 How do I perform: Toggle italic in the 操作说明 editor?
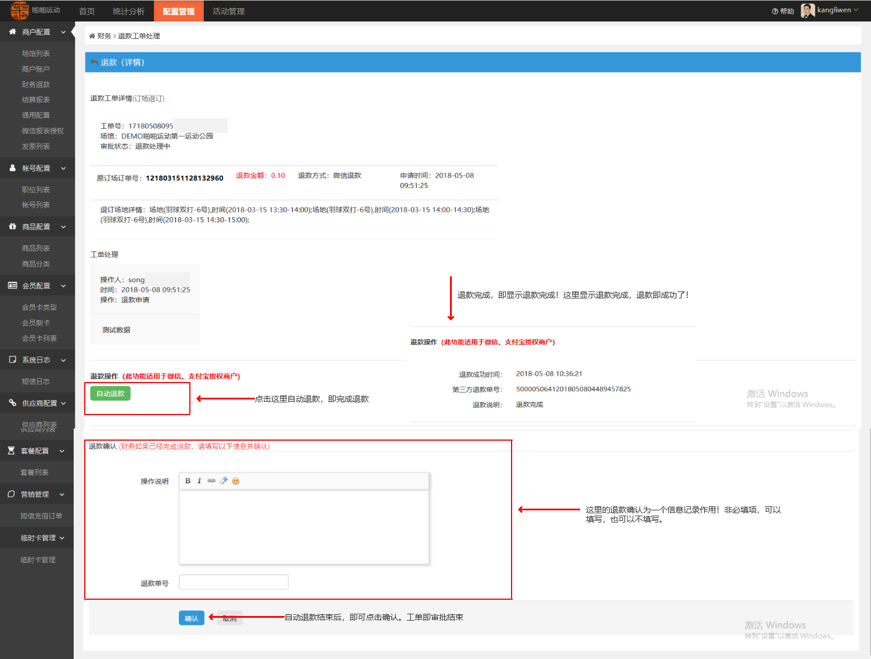(199, 481)
